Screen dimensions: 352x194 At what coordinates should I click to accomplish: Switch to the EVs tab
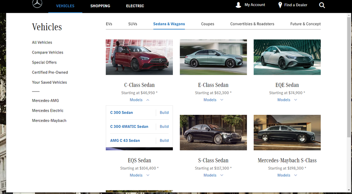109,24
